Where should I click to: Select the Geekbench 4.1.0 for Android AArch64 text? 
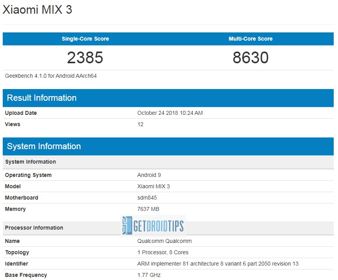point(51,76)
